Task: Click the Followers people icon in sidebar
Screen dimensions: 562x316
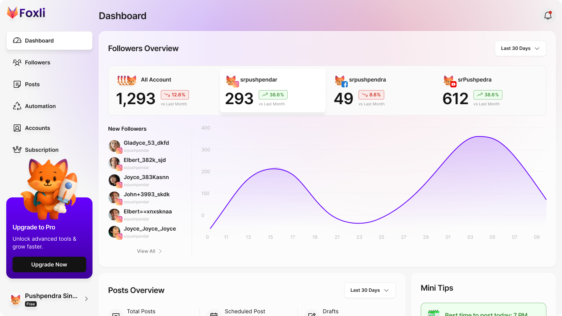Action: point(17,62)
